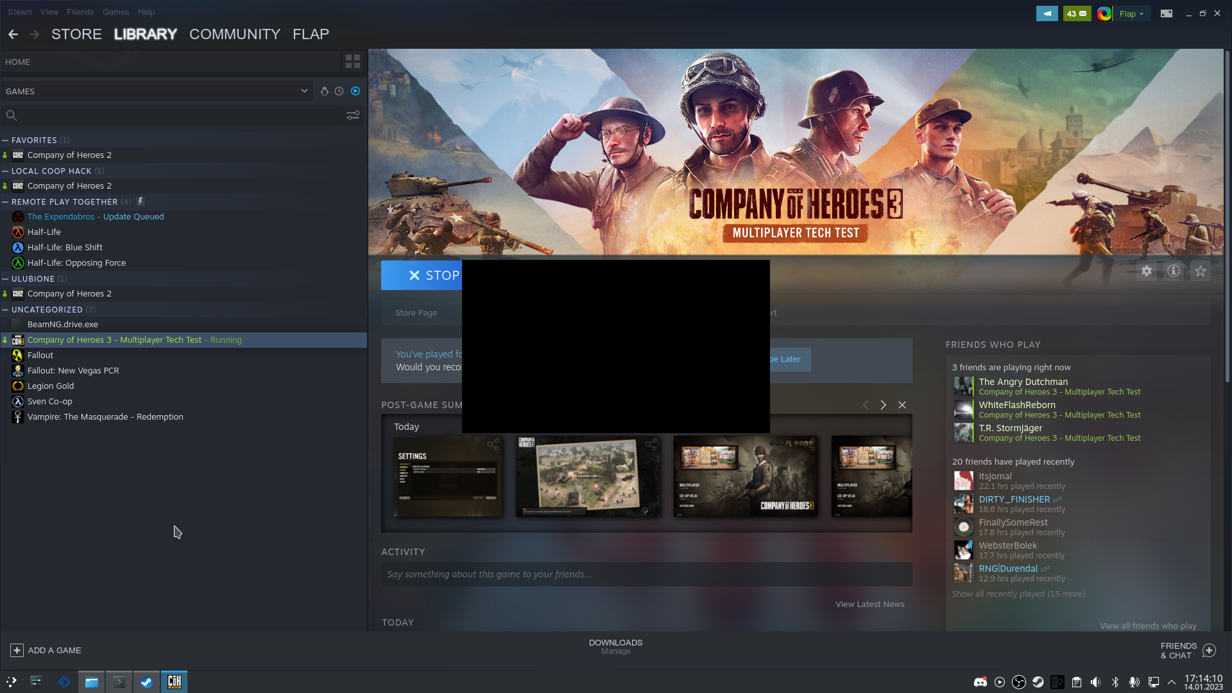
Task: Switch library to grid view next to HOME
Action: coord(352,61)
